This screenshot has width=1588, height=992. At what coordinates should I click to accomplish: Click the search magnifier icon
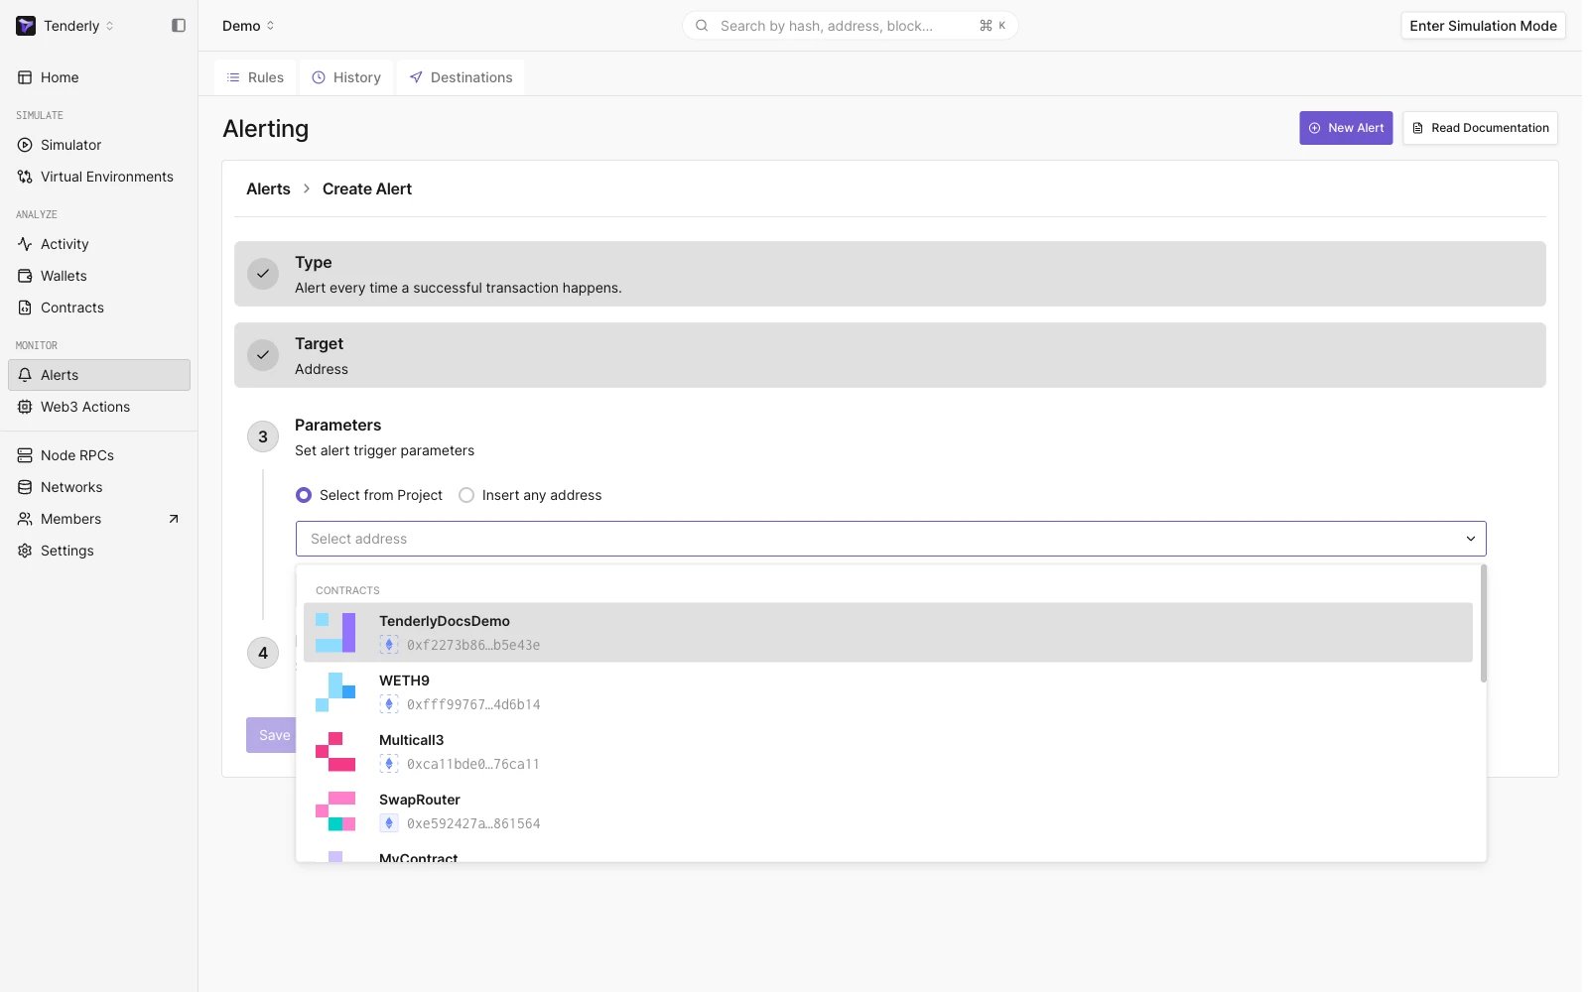702,26
